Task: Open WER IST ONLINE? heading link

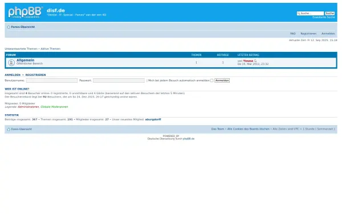Action: coord(17,89)
